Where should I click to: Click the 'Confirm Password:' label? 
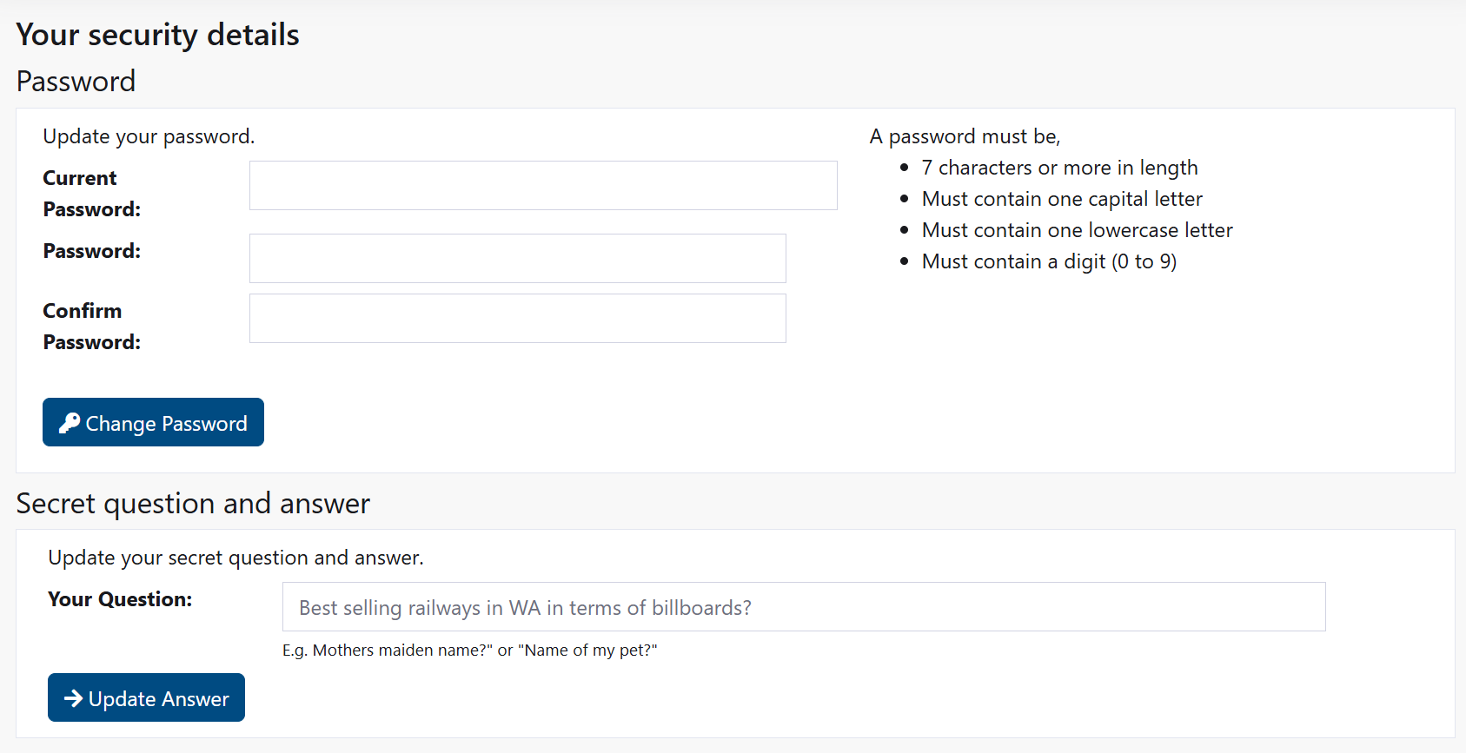[90, 326]
